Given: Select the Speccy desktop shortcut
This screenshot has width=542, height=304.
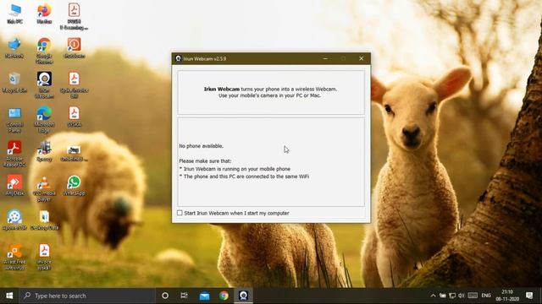Looking at the screenshot, I should point(44,152).
